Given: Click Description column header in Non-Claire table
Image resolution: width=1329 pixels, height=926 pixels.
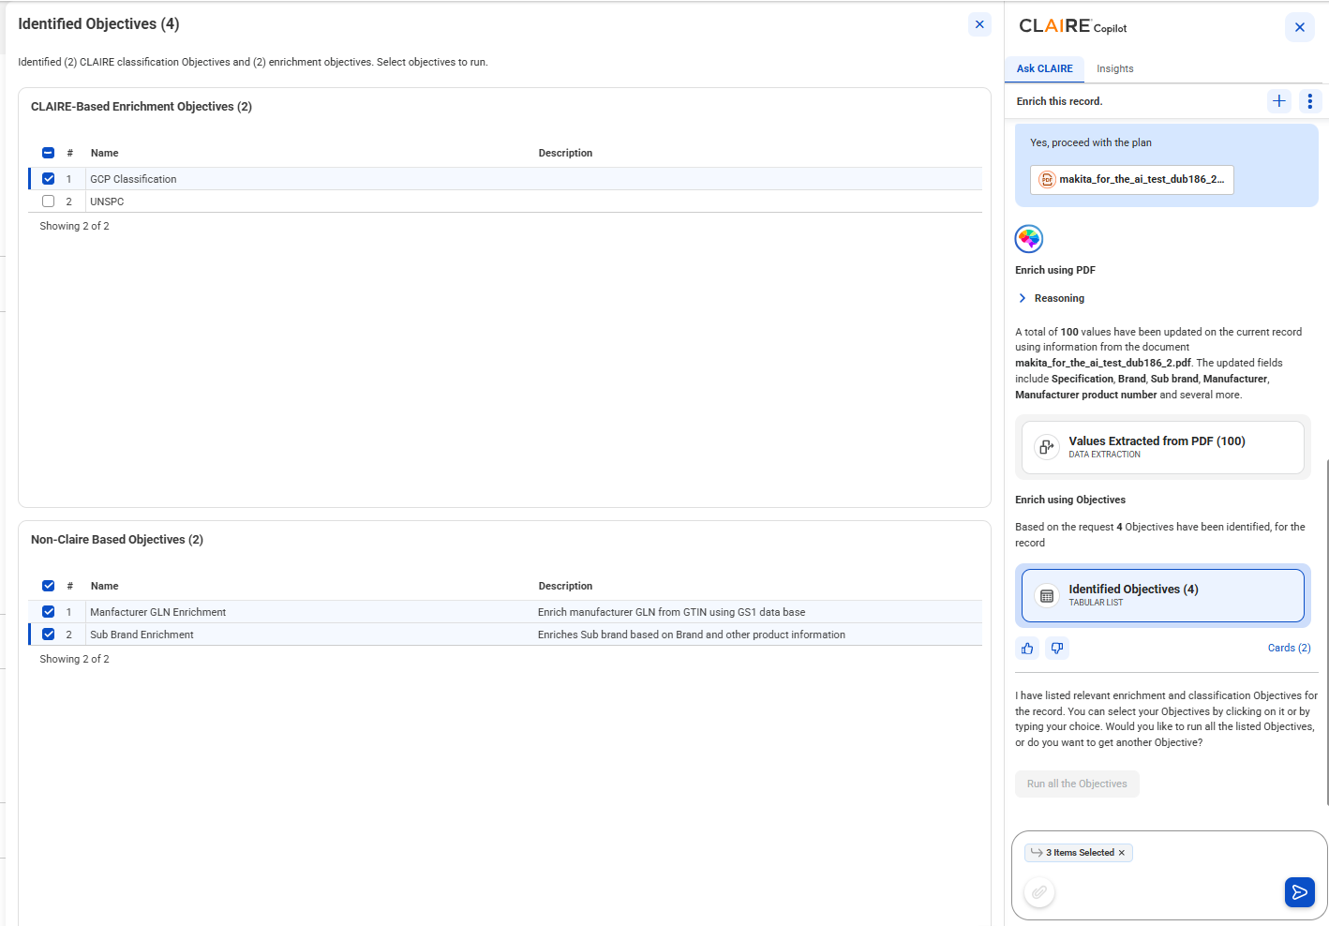Looking at the screenshot, I should pos(565,586).
